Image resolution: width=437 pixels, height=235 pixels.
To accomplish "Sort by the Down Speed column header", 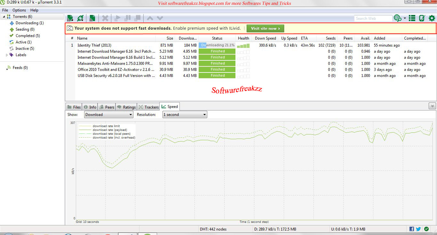I will 266,38.
